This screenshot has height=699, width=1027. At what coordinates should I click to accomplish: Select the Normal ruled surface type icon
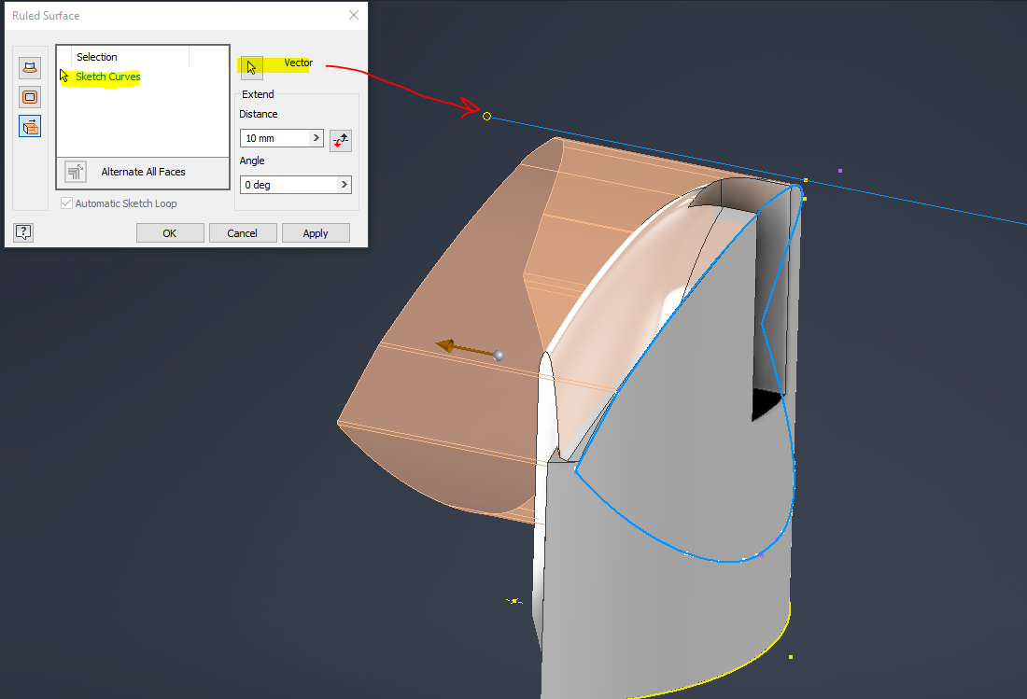(30, 67)
